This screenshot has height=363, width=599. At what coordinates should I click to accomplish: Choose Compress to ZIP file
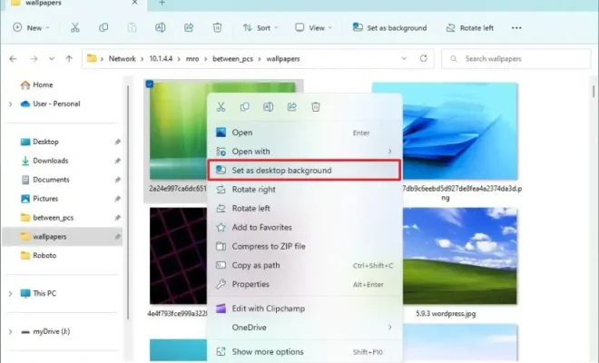304,247
